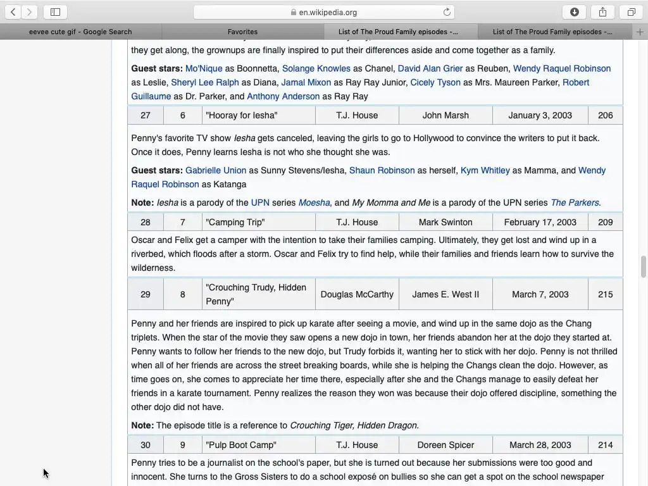This screenshot has height=486, width=648.
Task: Open The Parkers link
Action: coord(575,203)
